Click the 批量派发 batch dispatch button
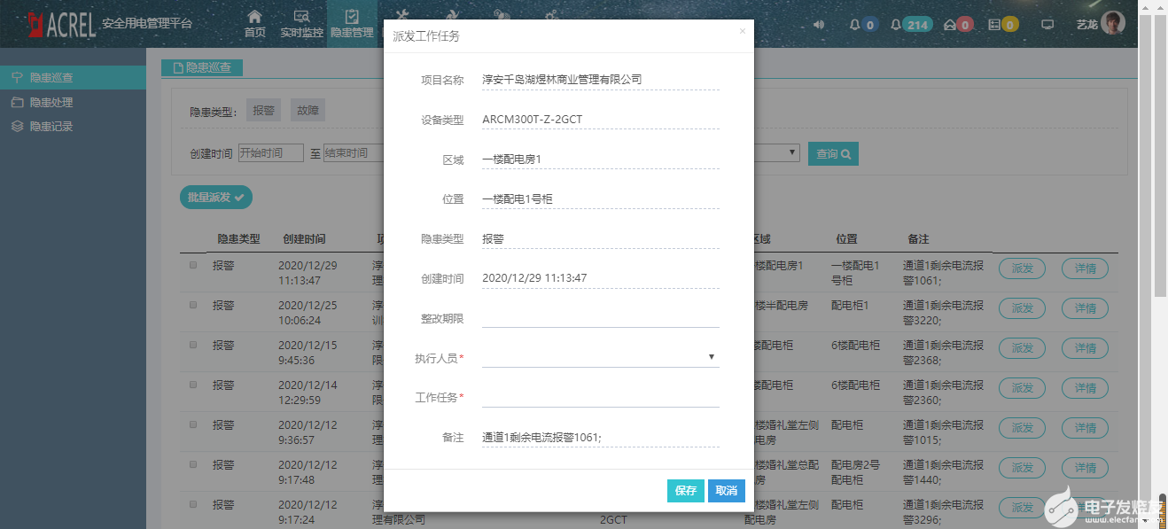 point(215,198)
